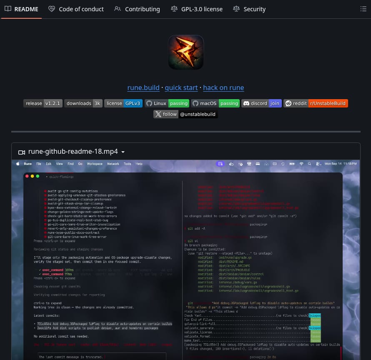This screenshot has width=371, height=360.
Task: Open the Workspace menu in the video
Action: click(x=95, y=164)
